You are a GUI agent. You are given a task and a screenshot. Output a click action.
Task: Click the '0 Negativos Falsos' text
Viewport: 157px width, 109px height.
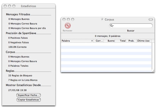pos(19,43)
